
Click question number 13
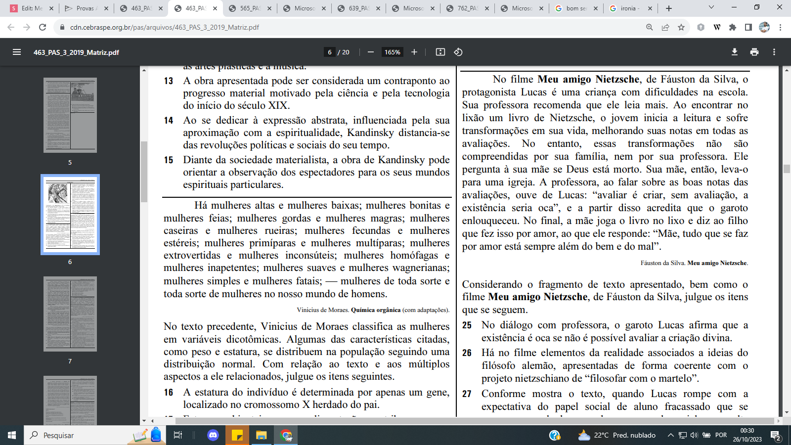169,81
